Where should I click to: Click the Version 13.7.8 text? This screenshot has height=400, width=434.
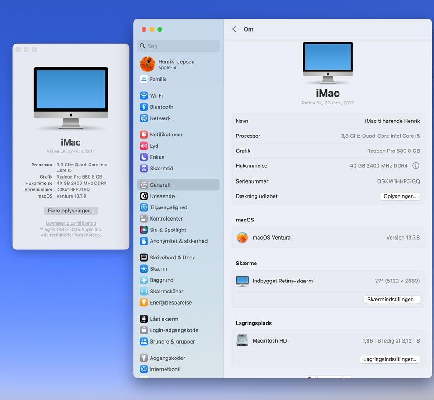(x=403, y=238)
